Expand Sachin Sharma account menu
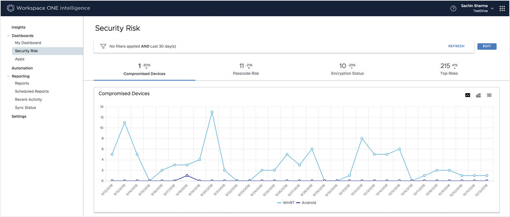Image resolution: width=510 pixels, height=217 pixels. click(477, 8)
